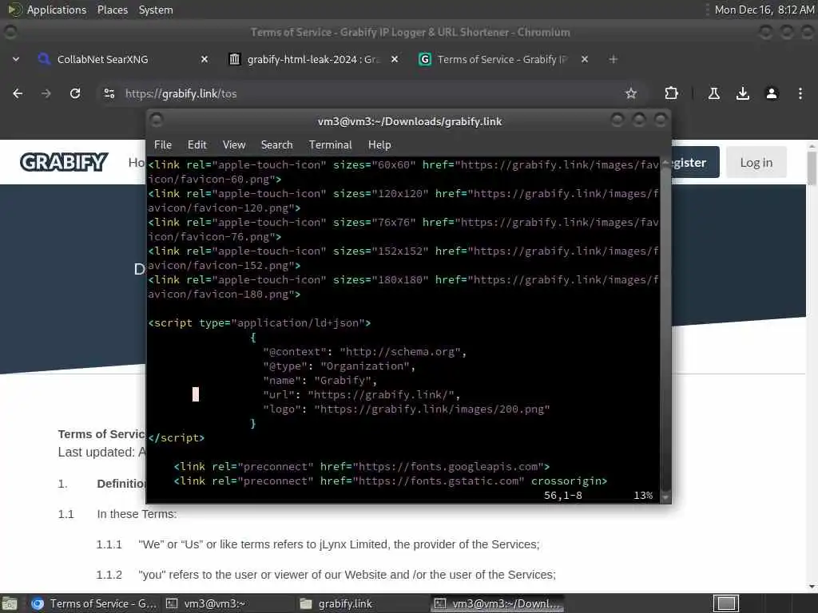Viewport: 818px width, 613px height.
Task: Click the browser forward arrow
Action: (46, 93)
